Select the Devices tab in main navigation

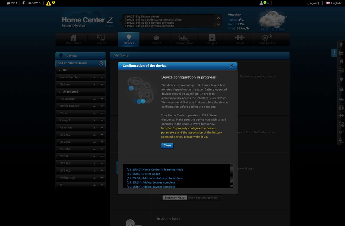[129, 39]
